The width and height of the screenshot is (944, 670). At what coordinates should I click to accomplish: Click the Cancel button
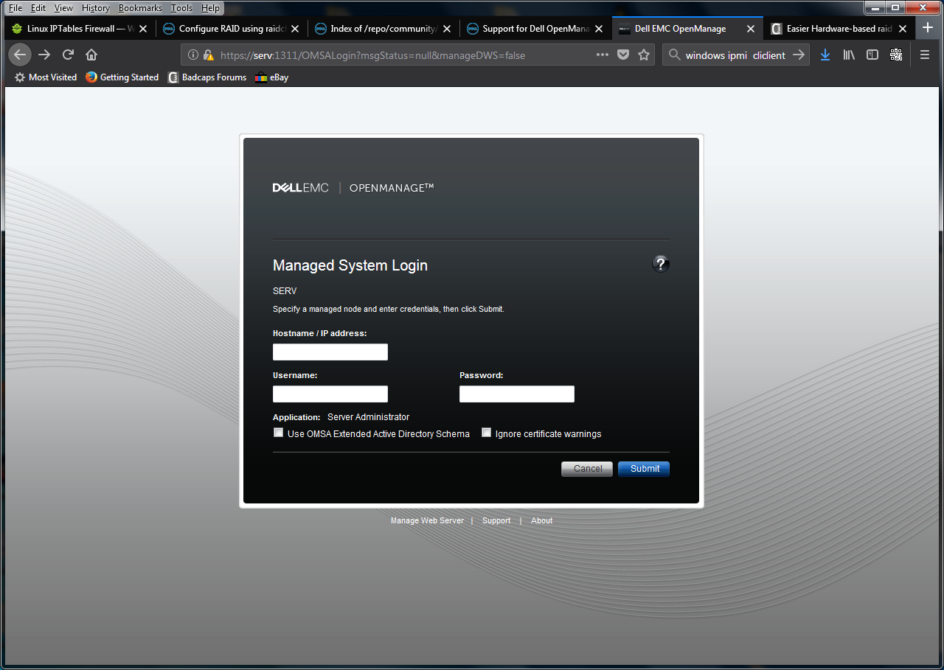pos(587,469)
